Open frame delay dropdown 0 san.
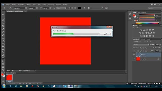162x91 pixels. pyautogui.click(x=10, y=81)
